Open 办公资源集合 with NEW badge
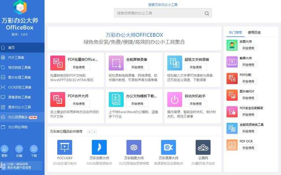The height and width of the screenshot is (175, 281). pos(22,117)
